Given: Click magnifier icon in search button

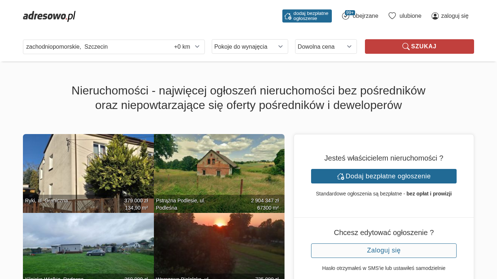Looking at the screenshot, I should pyautogui.click(x=406, y=46).
